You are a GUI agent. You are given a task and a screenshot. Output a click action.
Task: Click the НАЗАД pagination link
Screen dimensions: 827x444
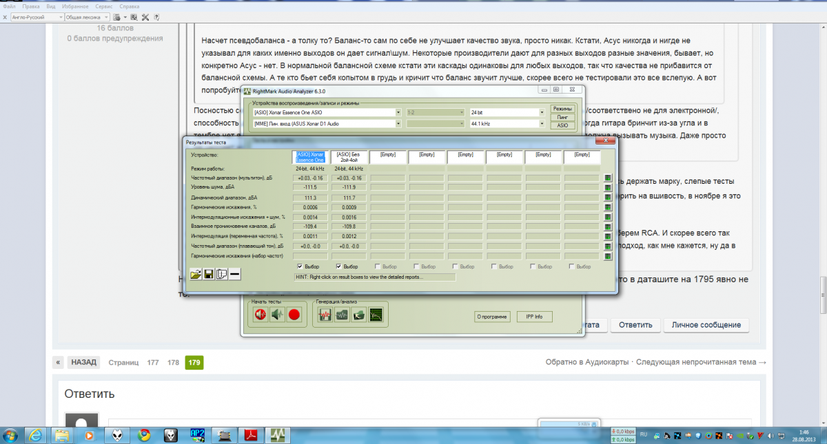84,362
